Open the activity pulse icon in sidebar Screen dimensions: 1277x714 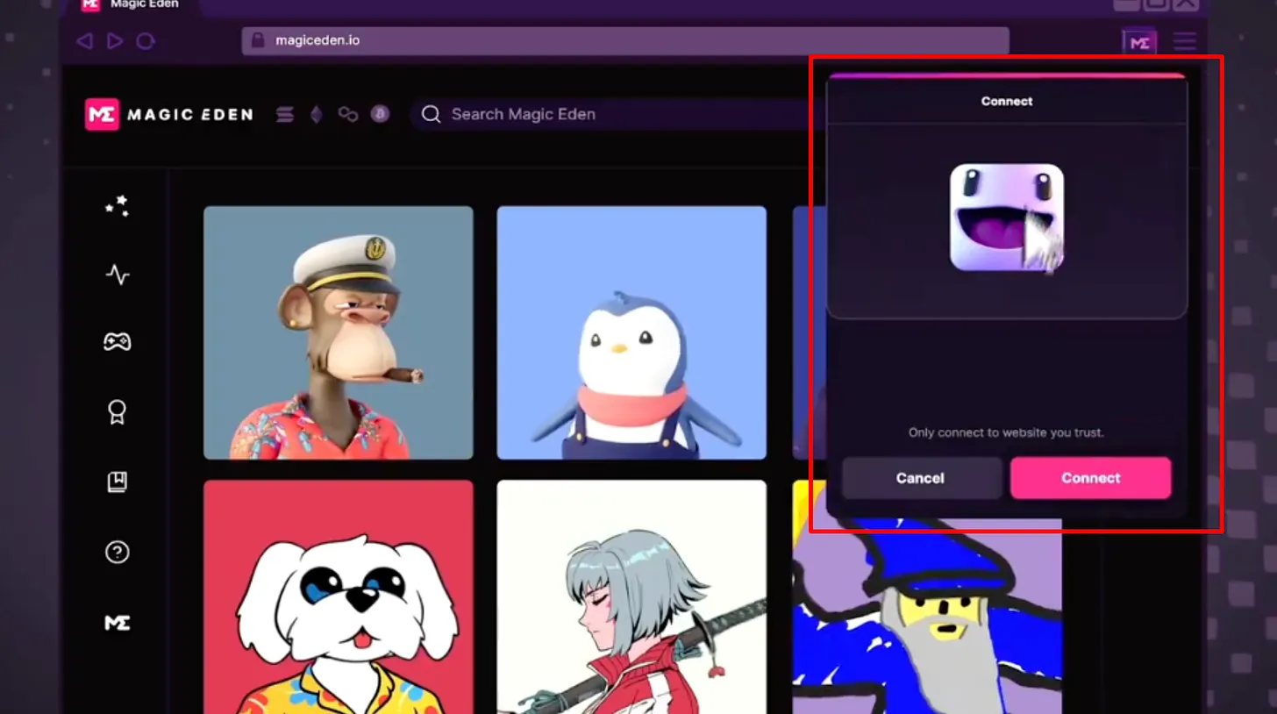pyautogui.click(x=117, y=275)
